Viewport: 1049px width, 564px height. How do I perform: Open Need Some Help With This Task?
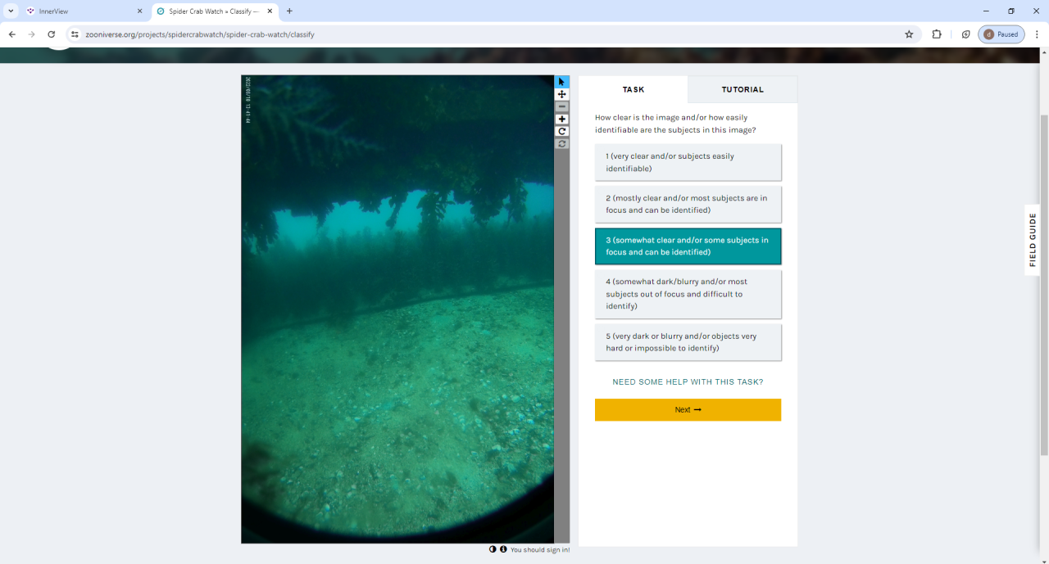pos(688,382)
